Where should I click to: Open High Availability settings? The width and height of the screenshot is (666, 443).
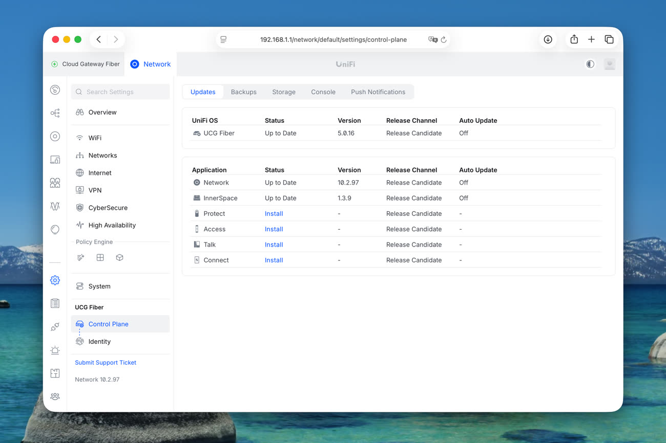[120, 225]
